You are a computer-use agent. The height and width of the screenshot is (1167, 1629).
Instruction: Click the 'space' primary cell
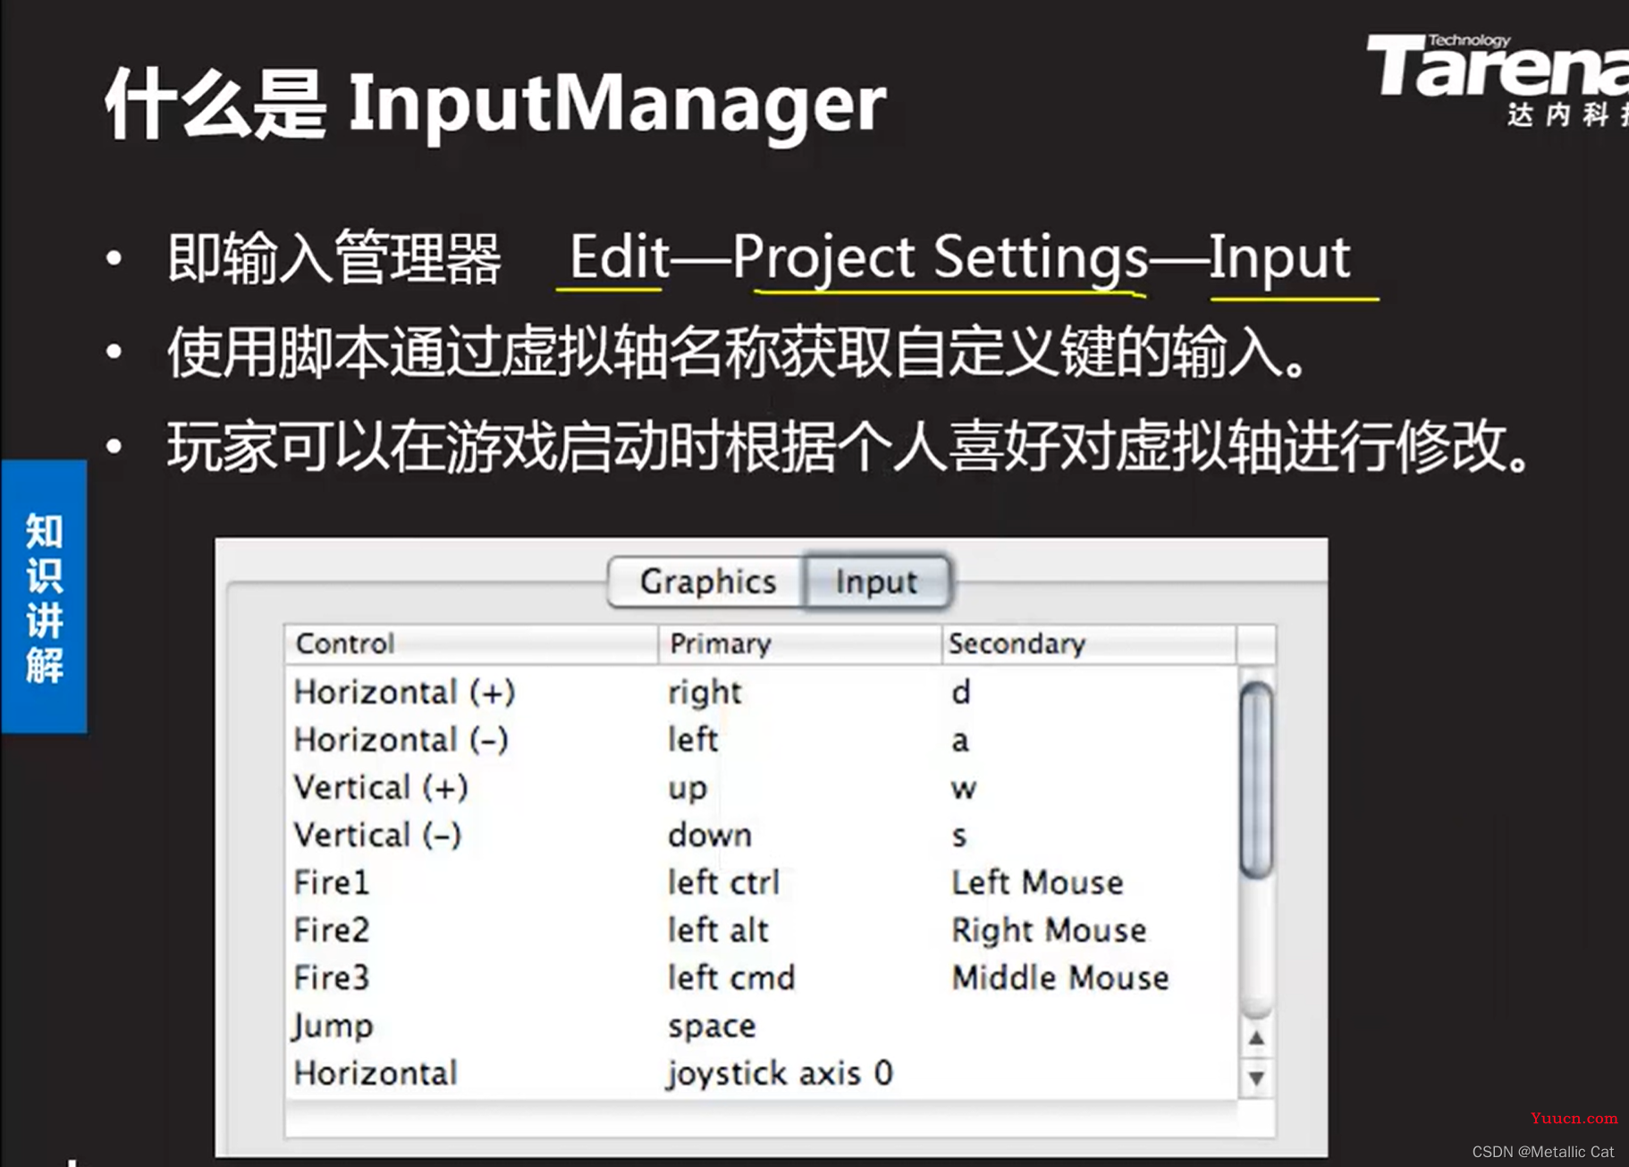click(x=712, y=1027)
